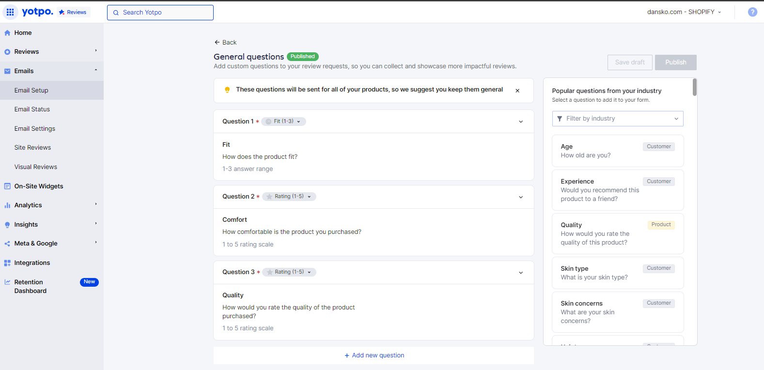
Task: Click the On-Site Widgets icon
Action: pyautogui.click(x=7, y=186)
